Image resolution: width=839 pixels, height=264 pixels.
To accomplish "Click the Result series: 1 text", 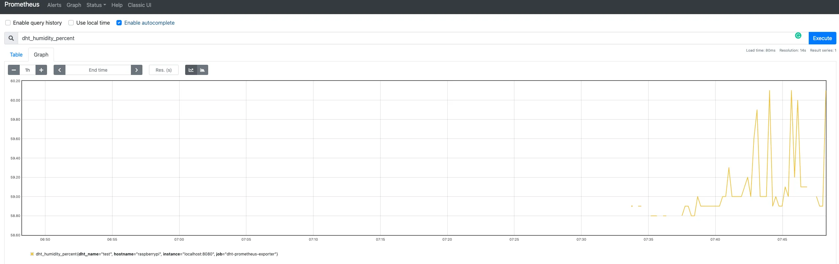I will [823, 50].
